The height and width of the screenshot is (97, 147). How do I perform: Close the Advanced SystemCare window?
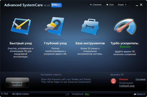[x=141, y=5]
